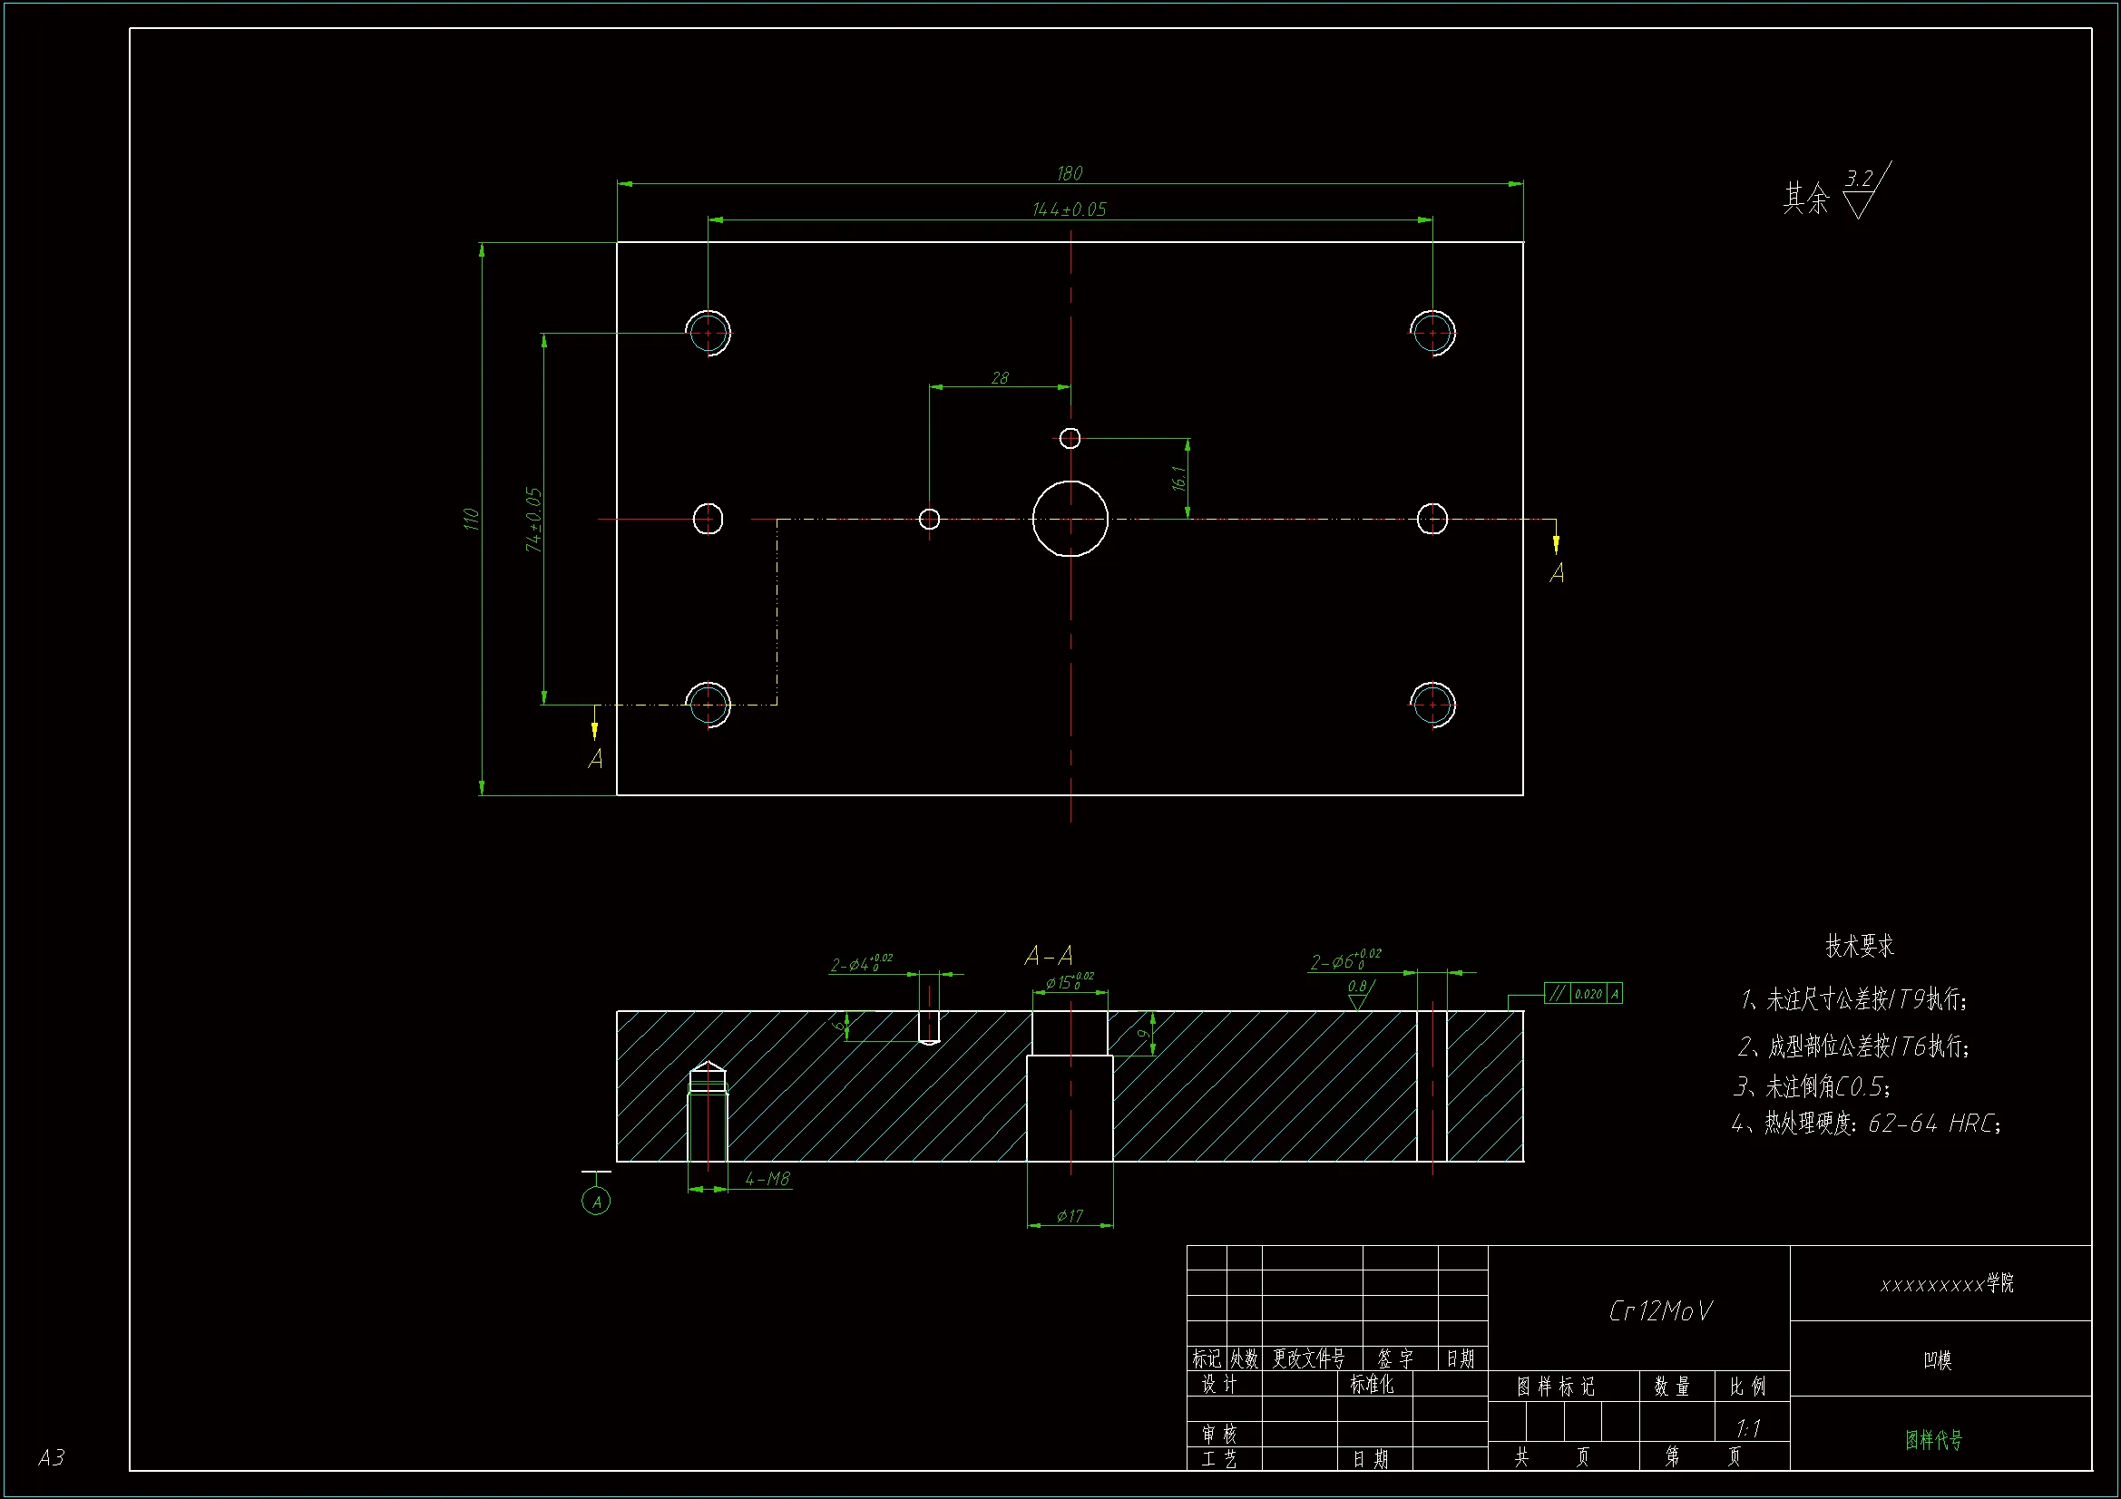
Task: Select the datum A circle symbol
Action: [x=596, y=1202]
